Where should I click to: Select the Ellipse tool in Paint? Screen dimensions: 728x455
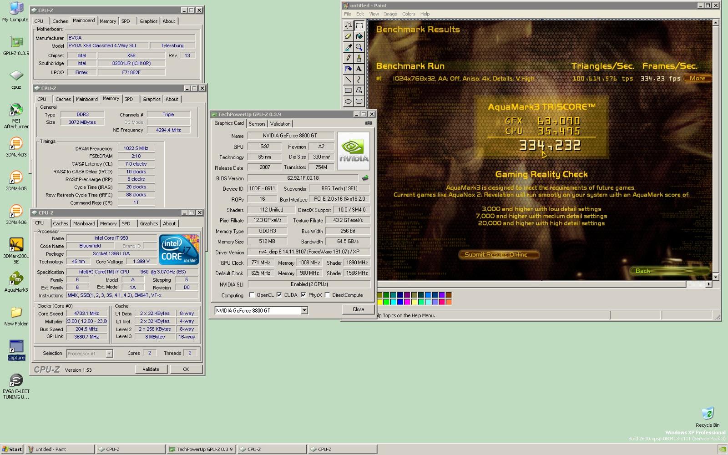348,101
